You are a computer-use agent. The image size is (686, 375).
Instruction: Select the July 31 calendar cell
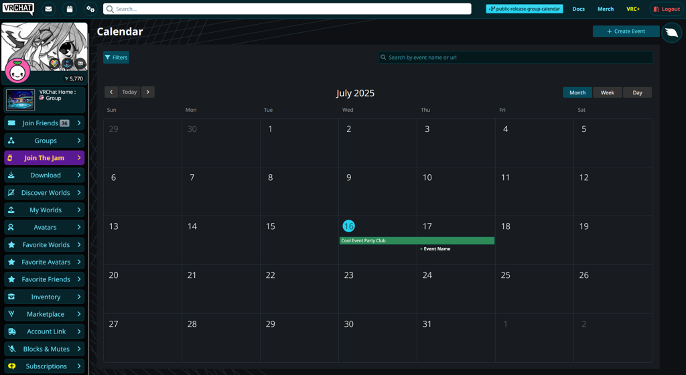click(x=456, y=338)
